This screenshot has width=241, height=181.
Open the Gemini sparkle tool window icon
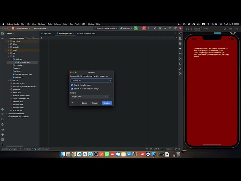(x=180, y=49)
